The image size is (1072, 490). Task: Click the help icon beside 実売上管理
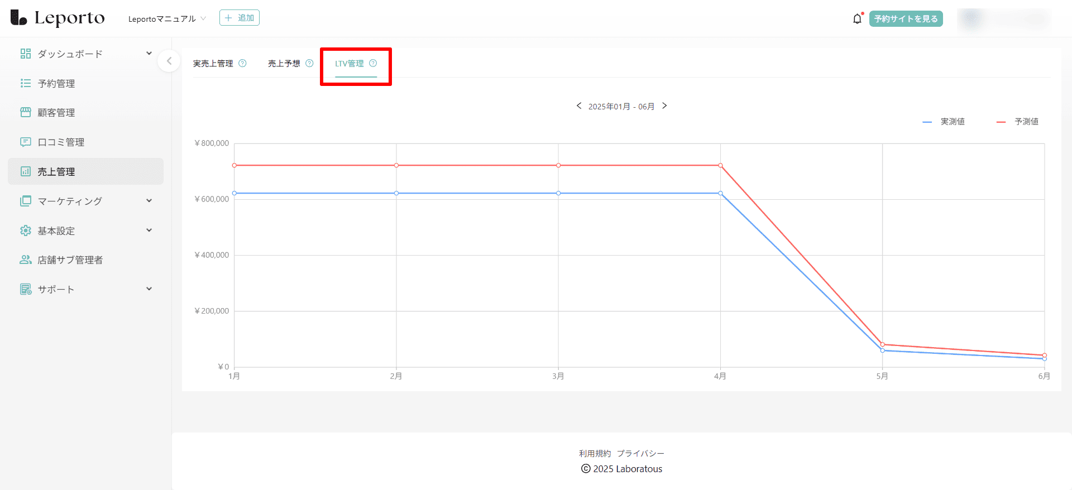pyautogui.click(x=242, y=63)
